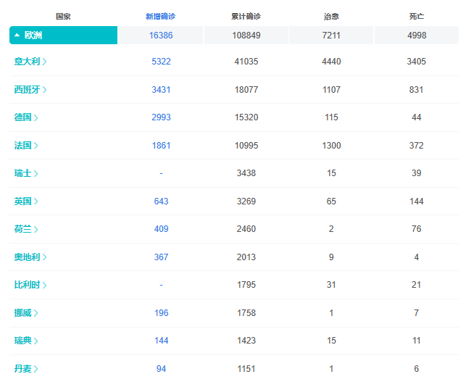Open 荷兰 country details

[26, 229]
